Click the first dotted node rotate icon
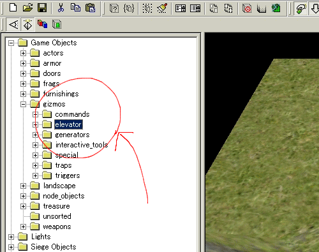 (x=214, y=8)
